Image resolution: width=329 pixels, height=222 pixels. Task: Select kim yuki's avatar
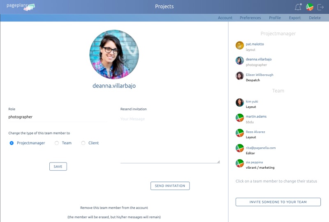click(240, 103)
